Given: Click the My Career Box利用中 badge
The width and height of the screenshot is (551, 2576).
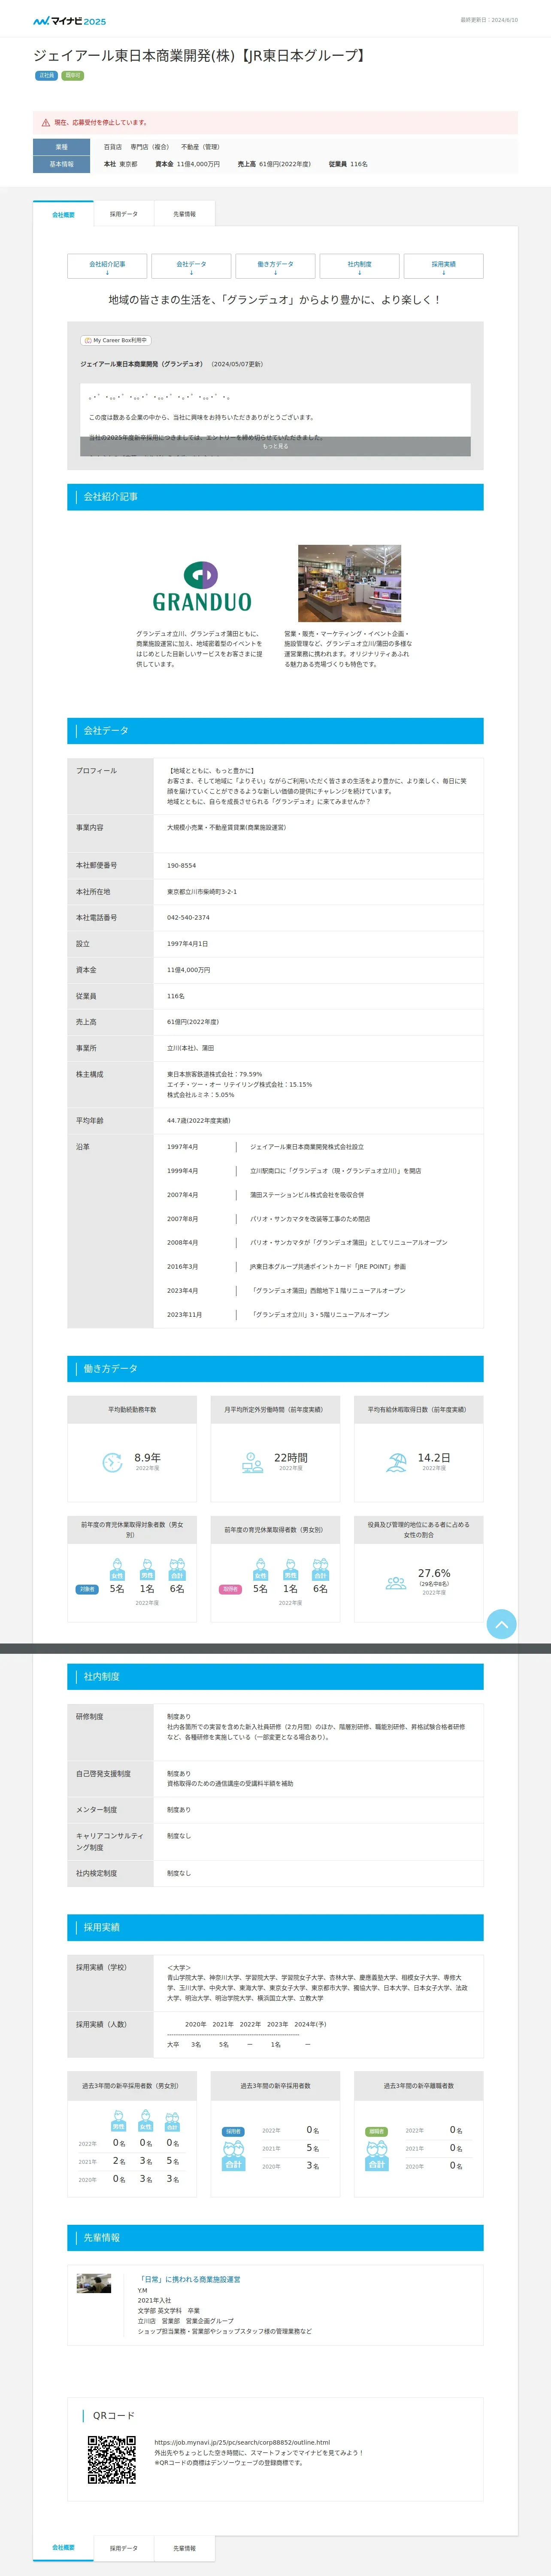Looking at the screenshot, I should 115,340.
